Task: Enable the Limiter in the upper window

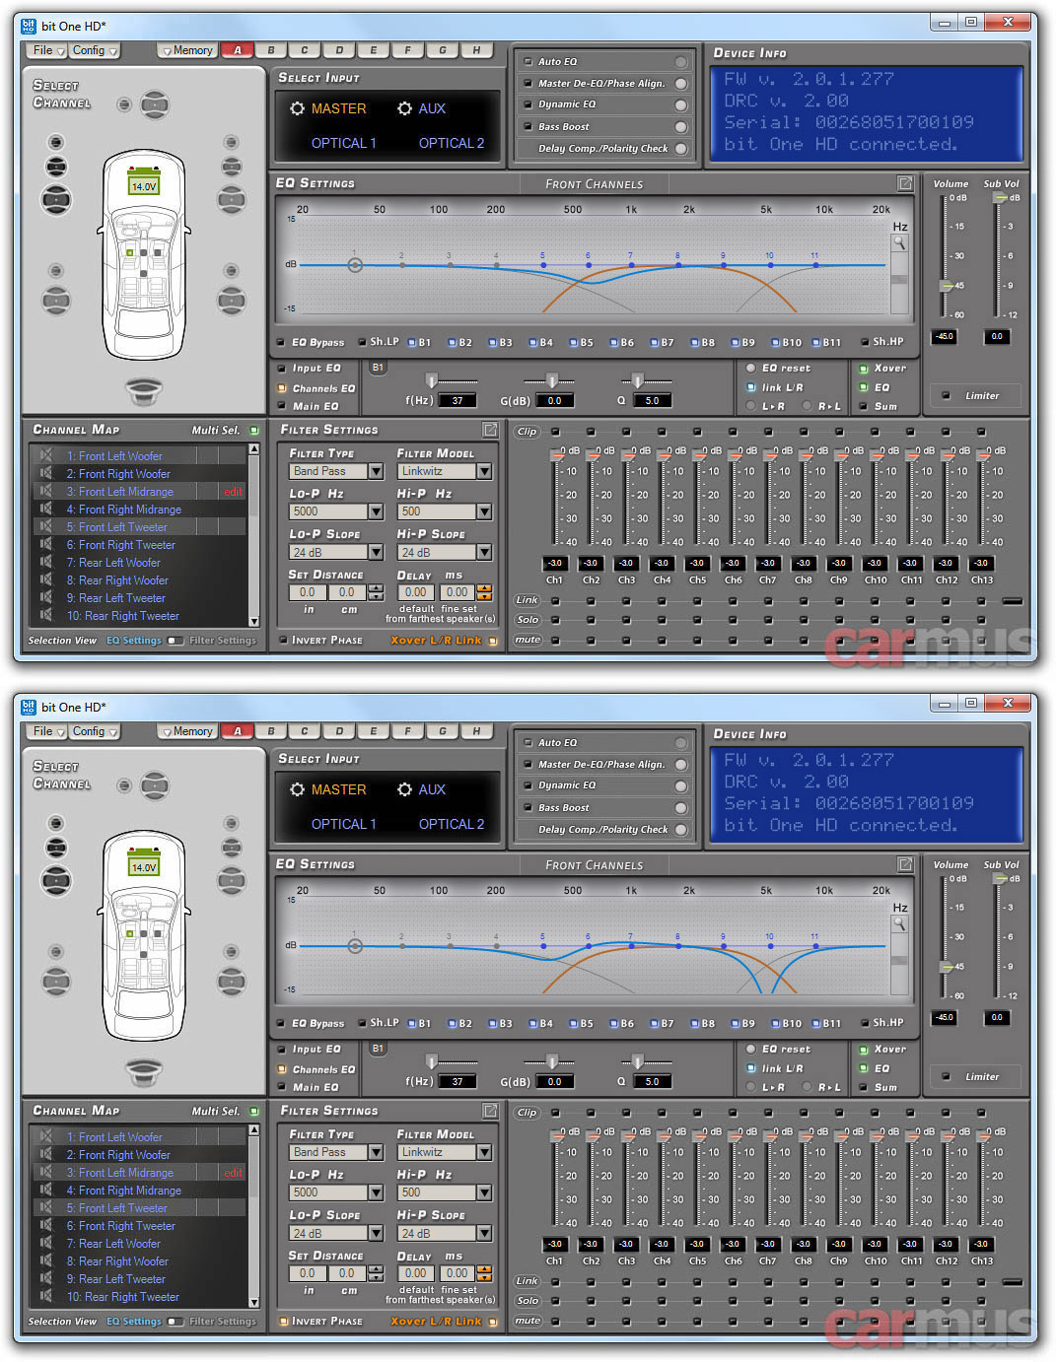Action: [947, 395]
